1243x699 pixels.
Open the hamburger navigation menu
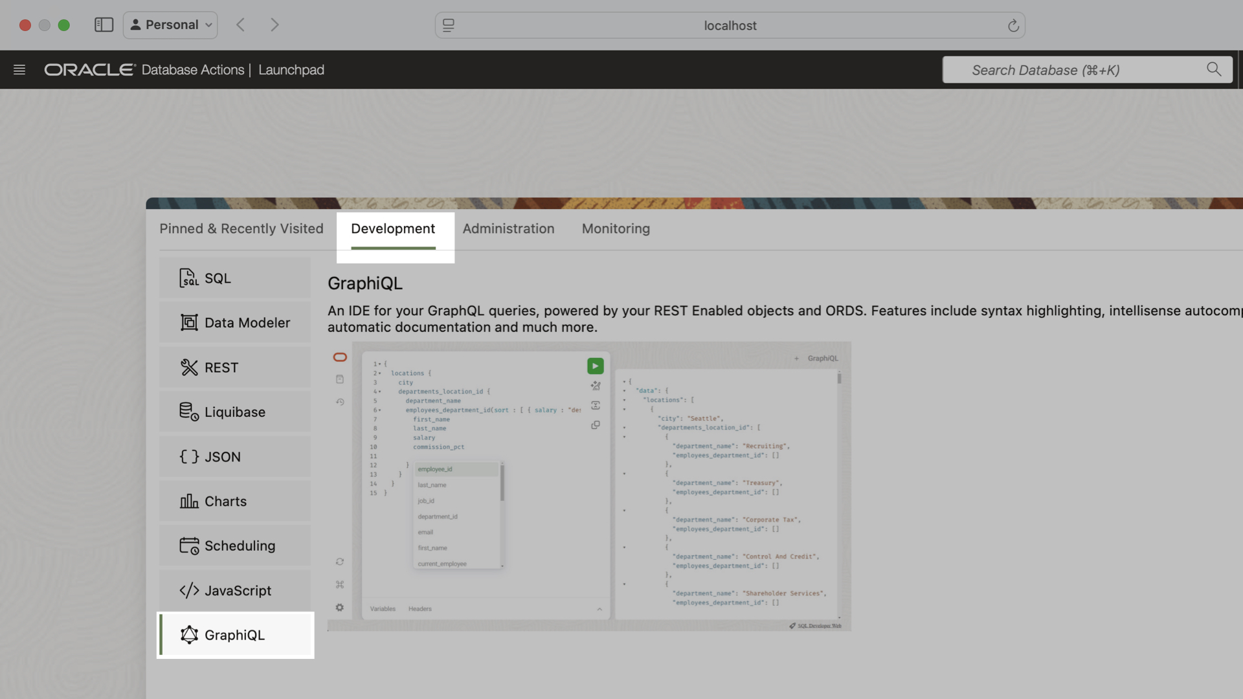pos(19,69)
